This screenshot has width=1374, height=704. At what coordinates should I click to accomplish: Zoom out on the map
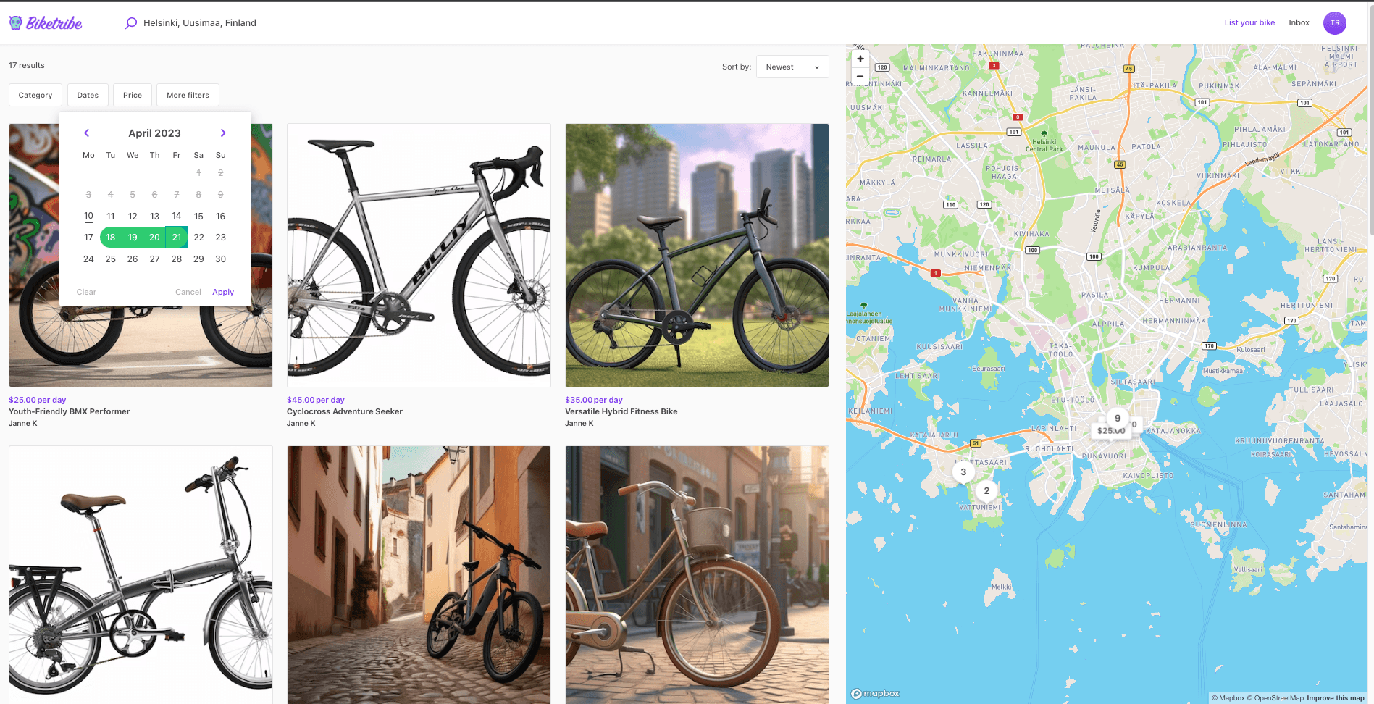click(860, 76)
